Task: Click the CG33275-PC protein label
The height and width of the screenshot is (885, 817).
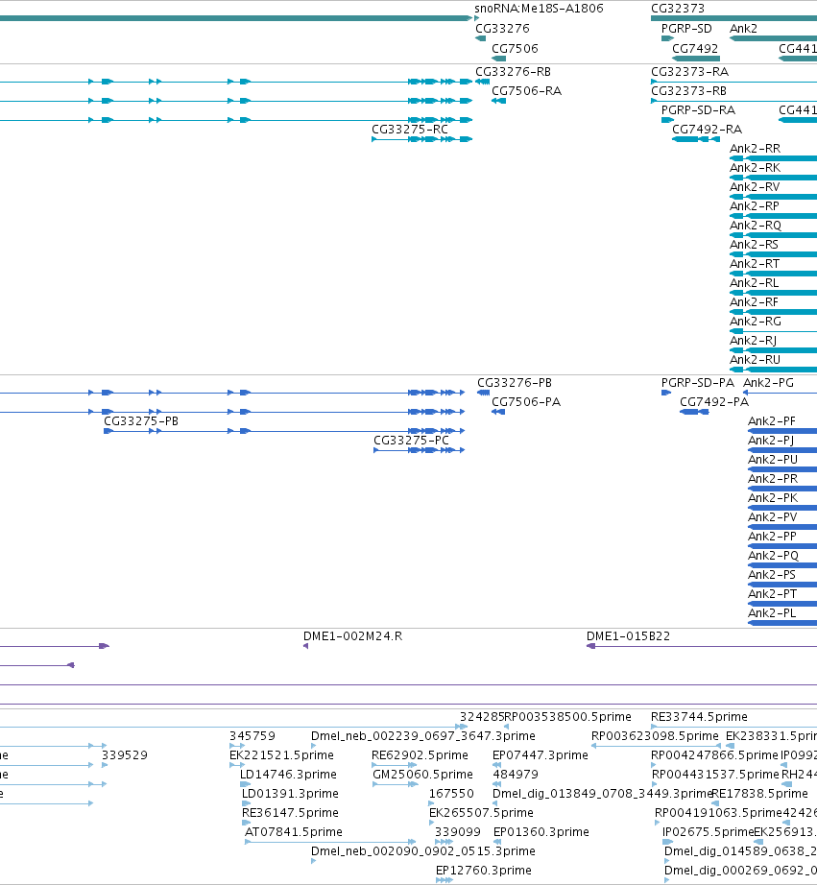Action: click(411, 441)
